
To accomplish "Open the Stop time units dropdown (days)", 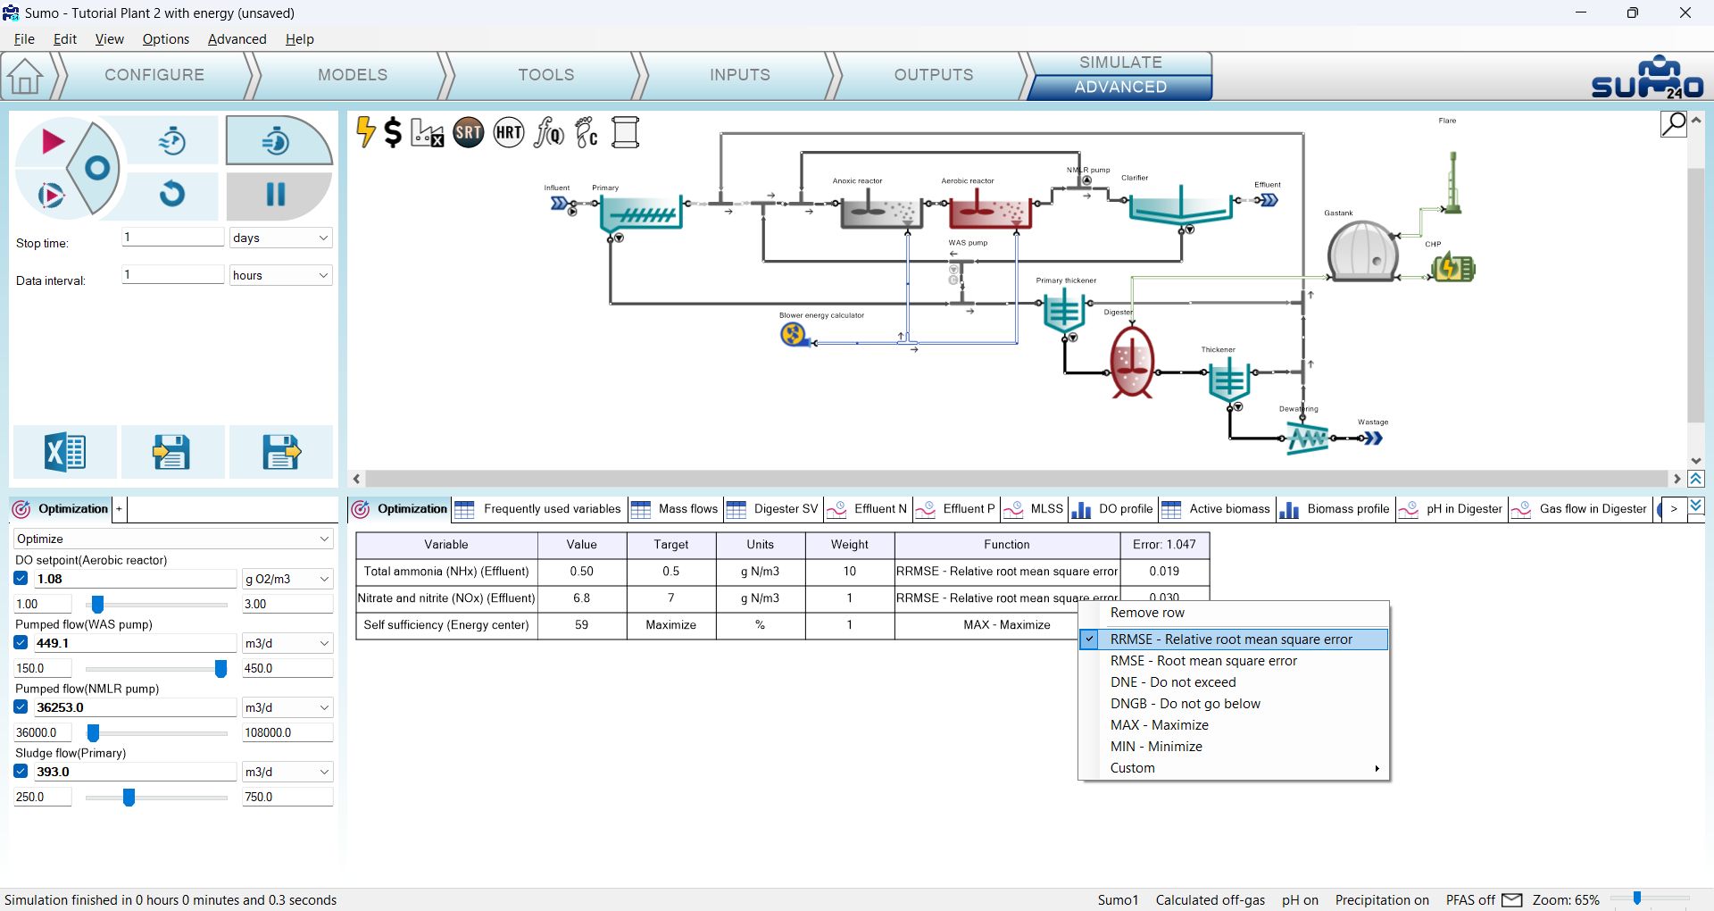I will pyautogui.click(x=280, y=238).
